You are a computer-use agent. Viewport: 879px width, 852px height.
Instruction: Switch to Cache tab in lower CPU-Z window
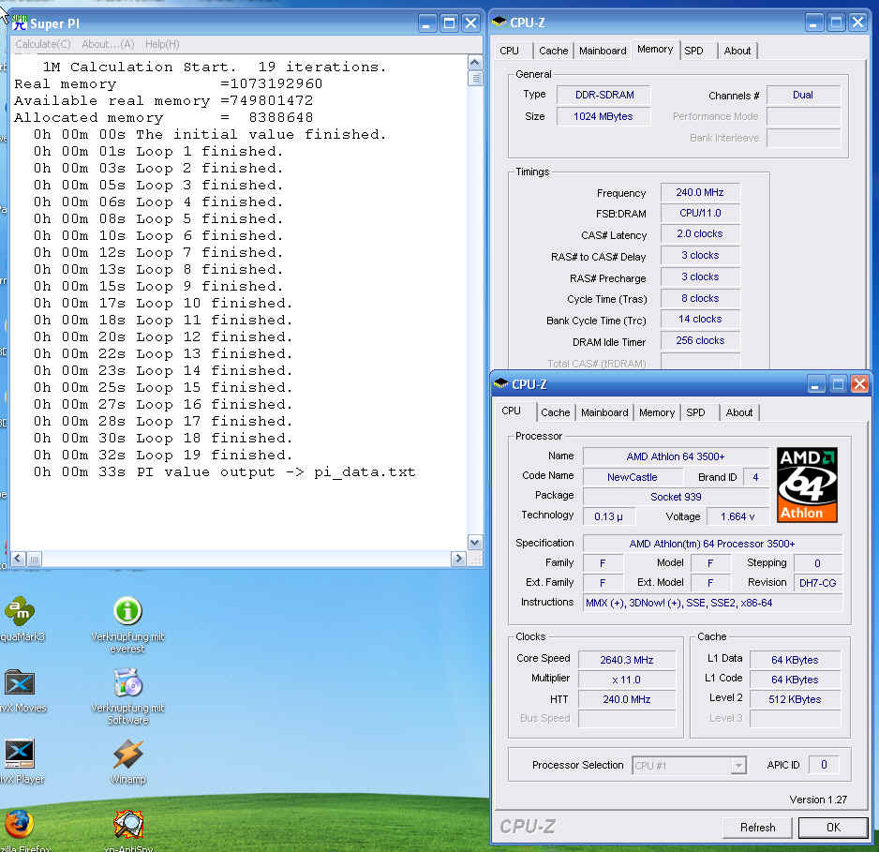555,412
